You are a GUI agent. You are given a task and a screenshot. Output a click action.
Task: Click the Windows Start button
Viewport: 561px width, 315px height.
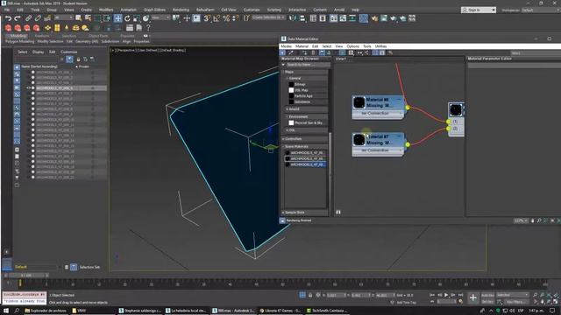pos(6,311)
